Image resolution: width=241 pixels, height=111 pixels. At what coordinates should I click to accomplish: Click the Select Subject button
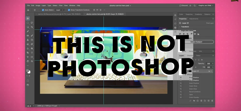tap(196, 42)
